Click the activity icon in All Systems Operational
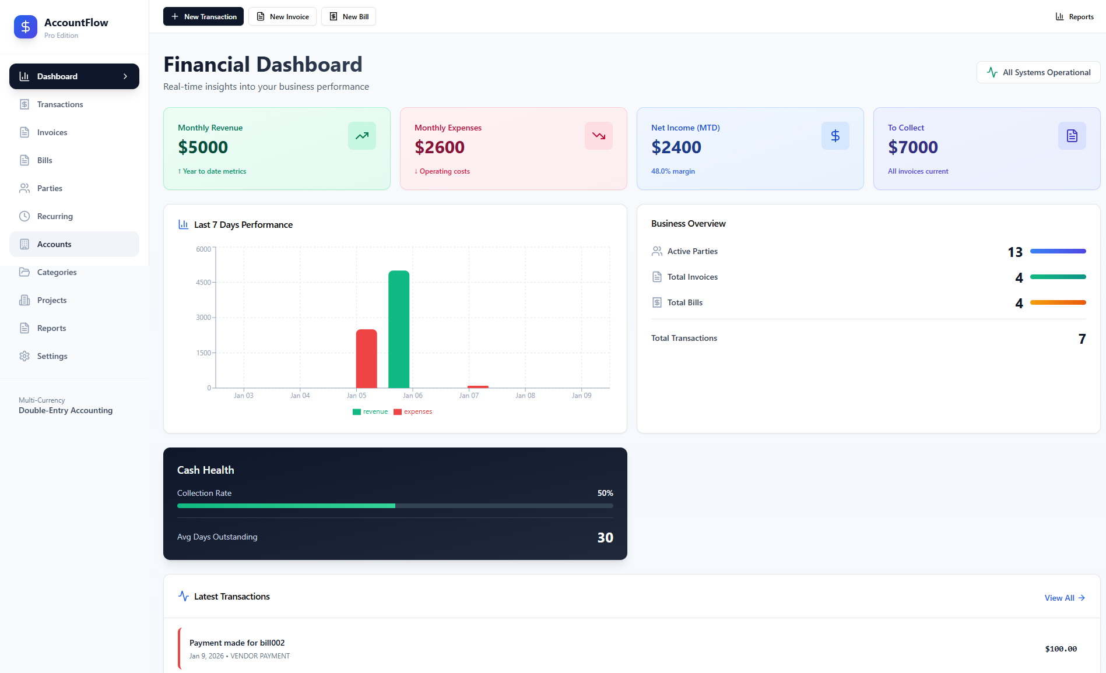1106x673 pixels. pyautogui.click(x=992, y=72)
